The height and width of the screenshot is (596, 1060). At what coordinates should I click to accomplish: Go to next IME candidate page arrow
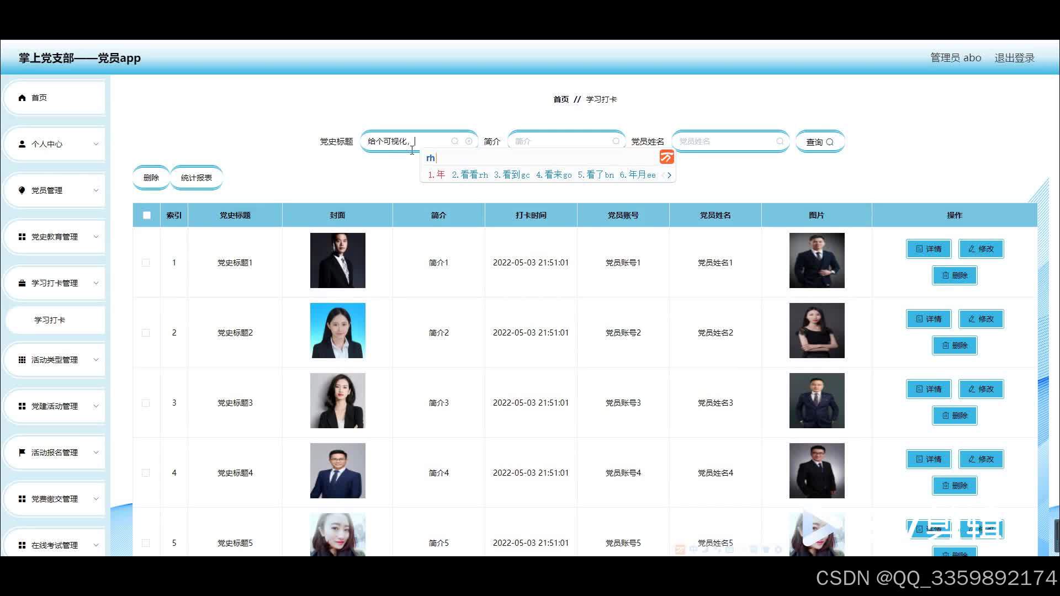(x=669, y=175)
